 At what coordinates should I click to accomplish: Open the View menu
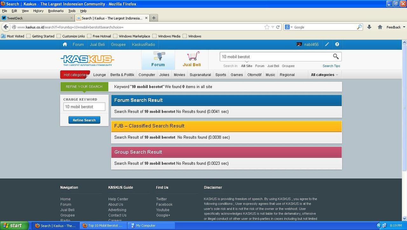25,11
